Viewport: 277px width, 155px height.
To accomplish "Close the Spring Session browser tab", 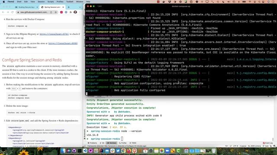I will click(x=63, y=7).
